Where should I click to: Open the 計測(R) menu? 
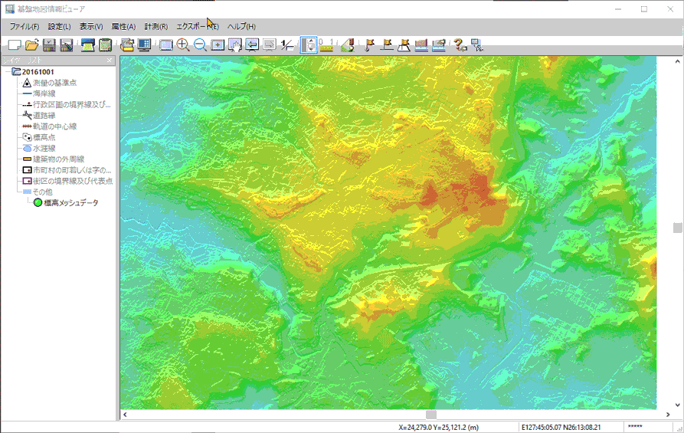pyautogui.click(x=155, y=27)
